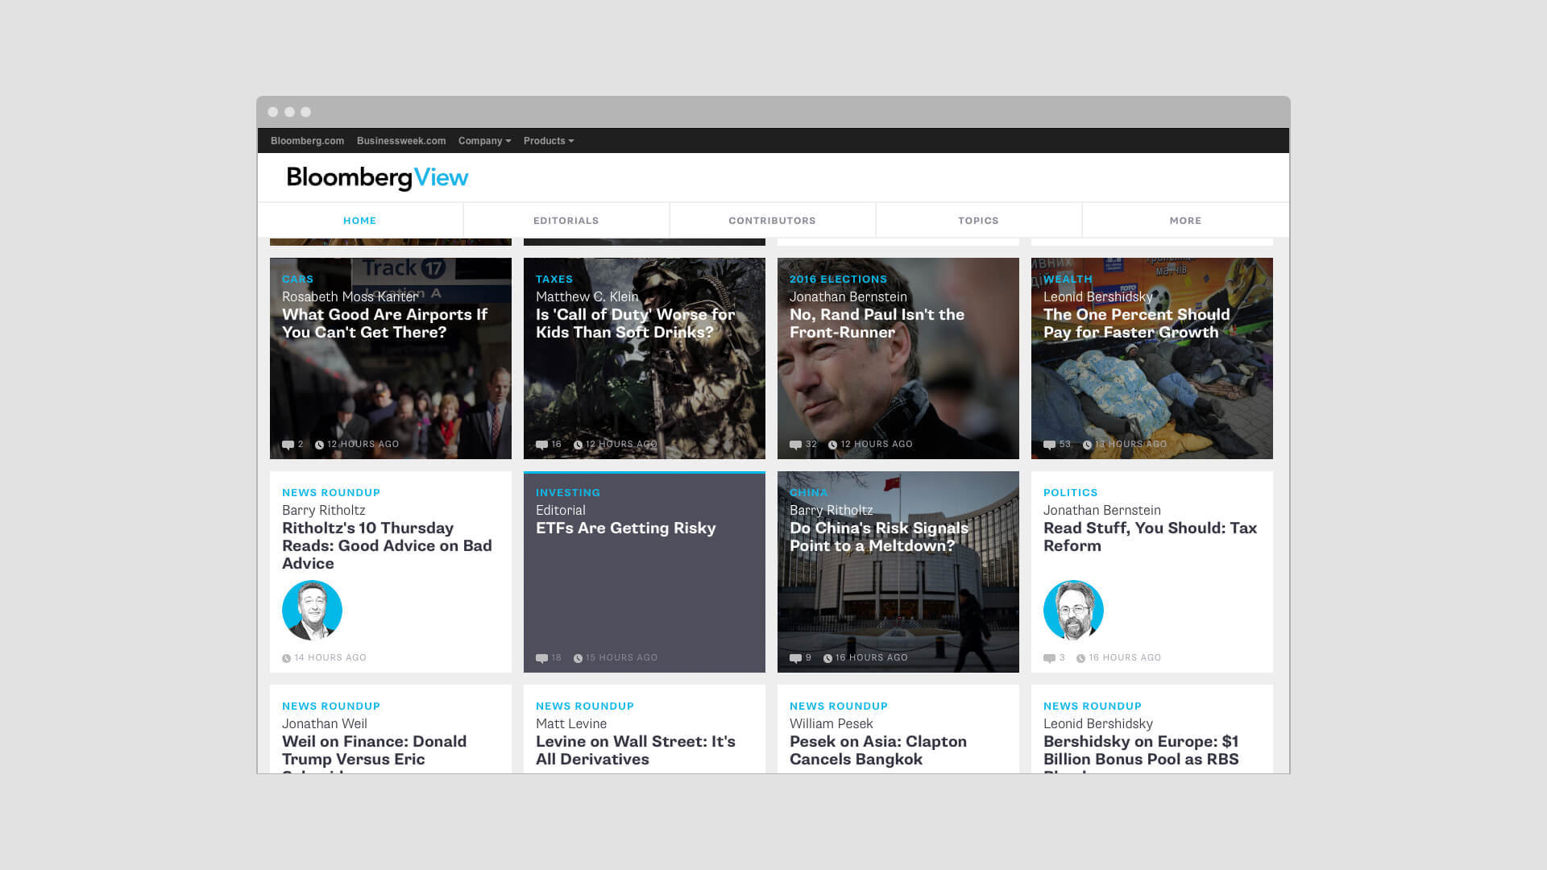
Task: Click author name Matthew C. Klein
Action: (x=587, y=297)
